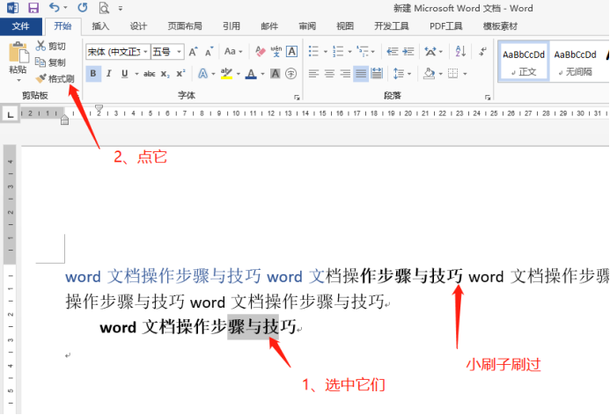
Task: Click the numbered list icon
Action: click(338, 51)
